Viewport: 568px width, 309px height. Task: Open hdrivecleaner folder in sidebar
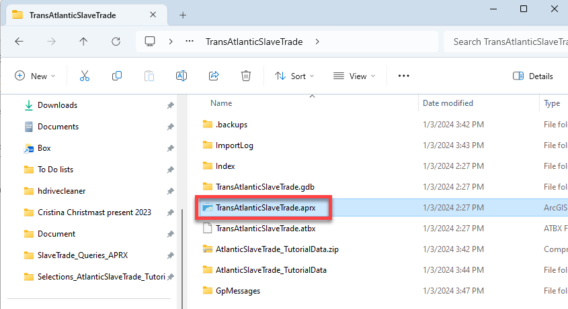[61, 191]
